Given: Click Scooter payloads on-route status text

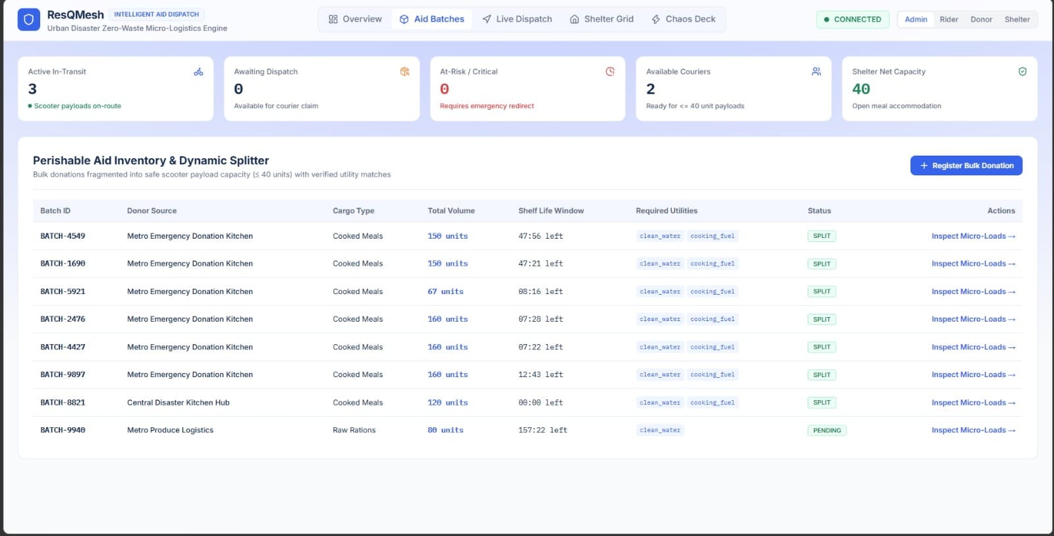Looking at the screenshot, I should 77,106.
